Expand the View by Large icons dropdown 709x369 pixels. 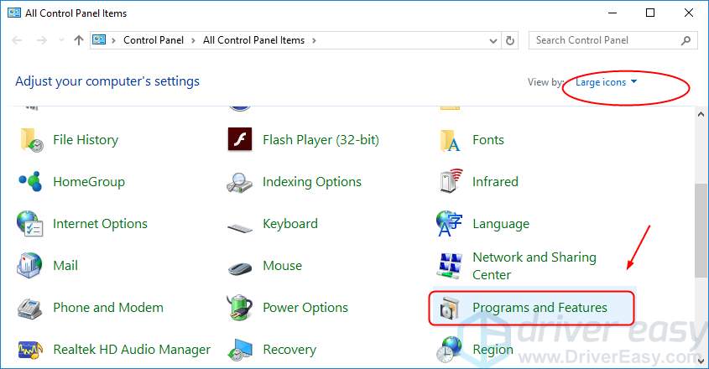point(606,82)
